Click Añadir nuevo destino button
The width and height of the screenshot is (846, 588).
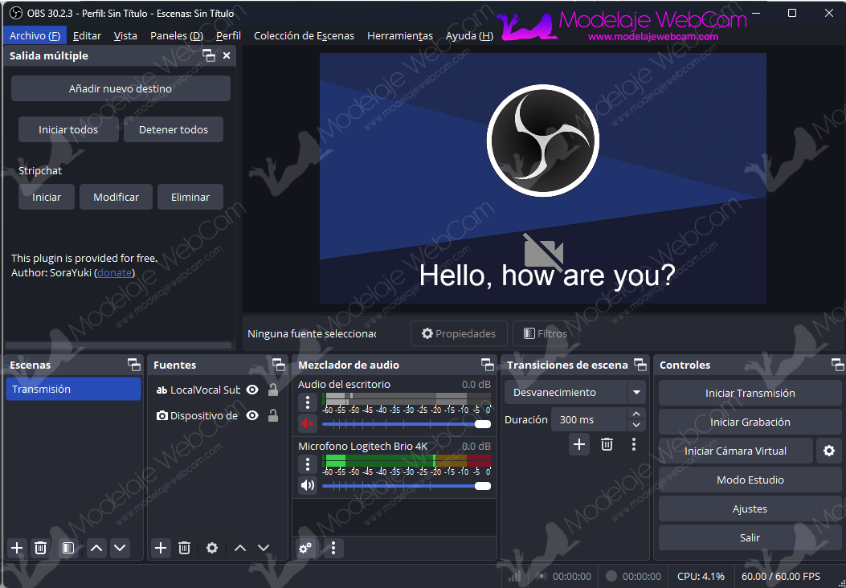(x=121, y=88)
